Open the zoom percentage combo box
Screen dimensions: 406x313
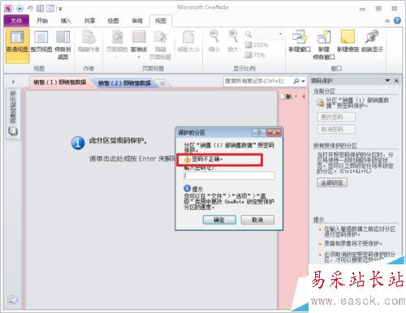click(269, 34)
